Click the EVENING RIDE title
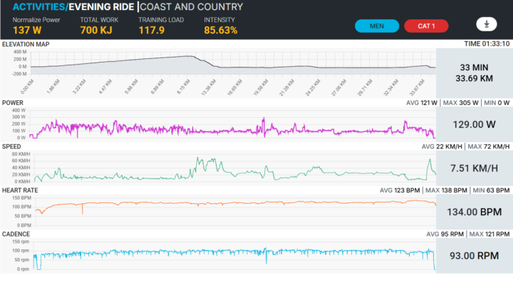The width and height of the screenshot is (513, 282). click(x=101, y=7)
